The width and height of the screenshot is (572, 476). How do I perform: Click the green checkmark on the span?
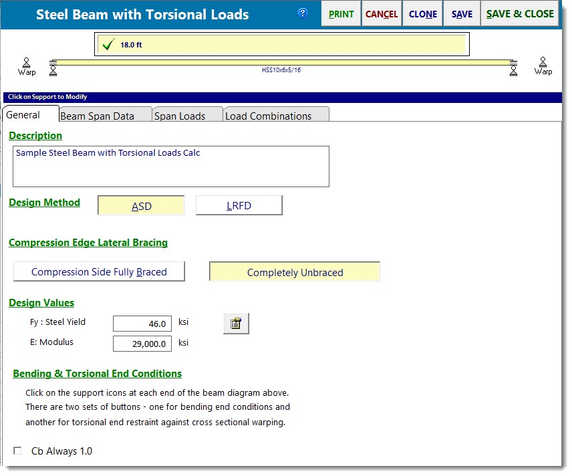[x=108, y=45]
